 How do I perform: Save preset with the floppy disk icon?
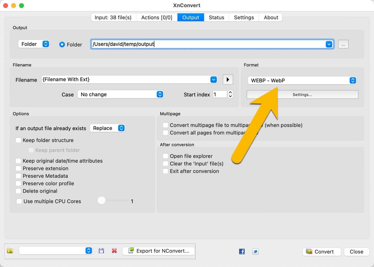coord(101,251)
